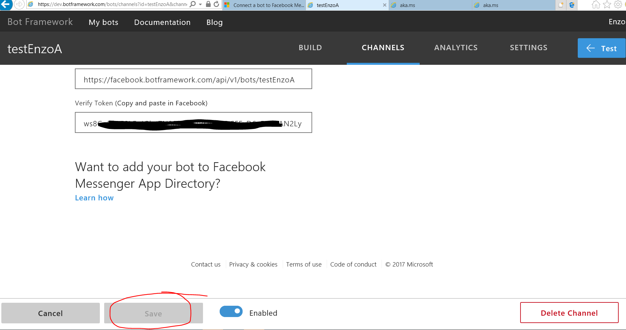Open the ANALYTICS tab
626x330 pixels.
pyautogui.click(x=456, y=48)
